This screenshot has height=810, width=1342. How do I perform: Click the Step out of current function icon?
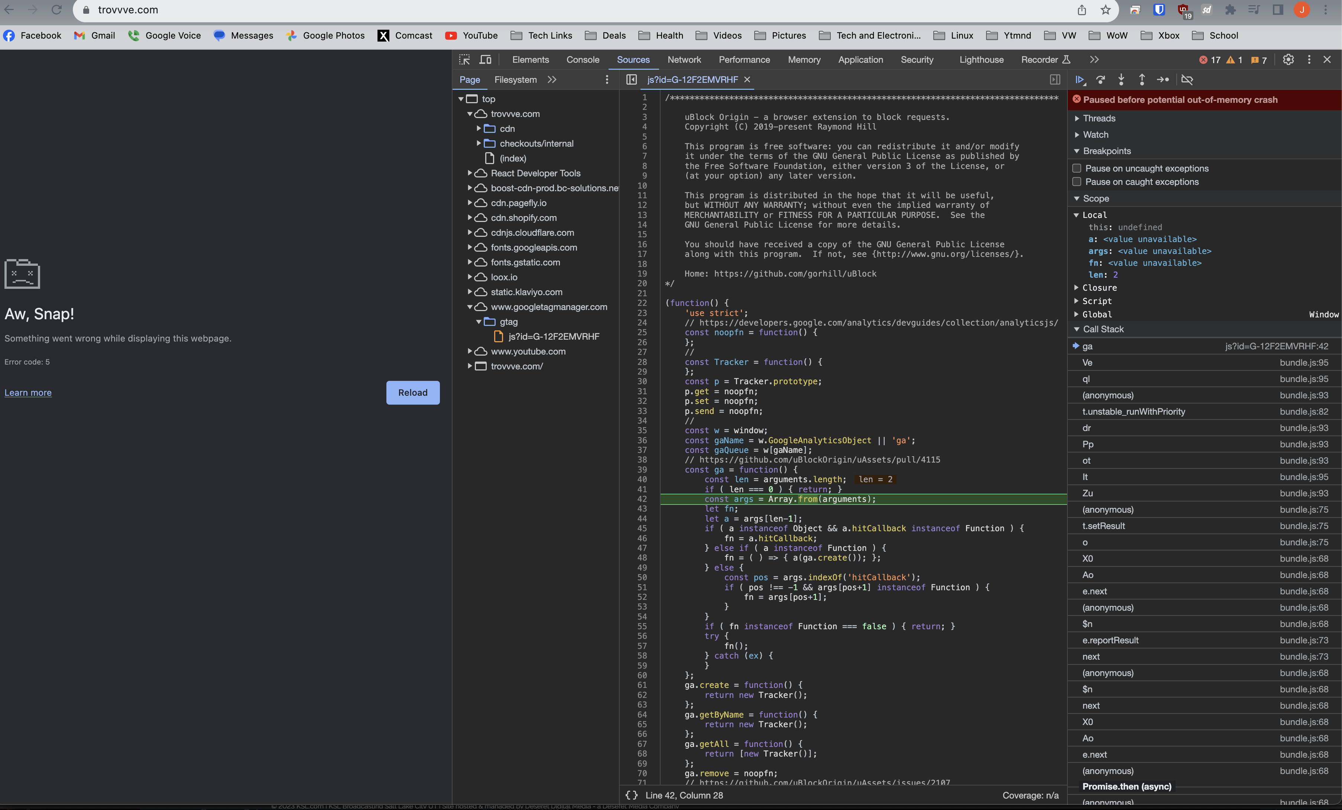pos(1142,80)
